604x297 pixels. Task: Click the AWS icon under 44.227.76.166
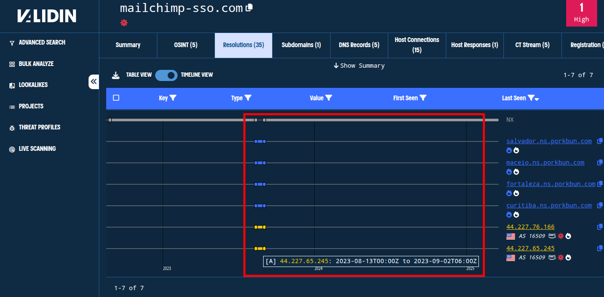pyautogui.click(x=552, y=236)
